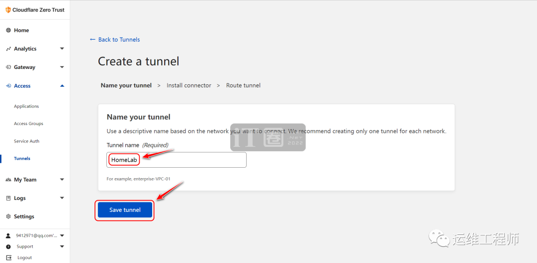Expand the Analytics menu arrow
537x263 pixels.
click(x=62, y=49)
